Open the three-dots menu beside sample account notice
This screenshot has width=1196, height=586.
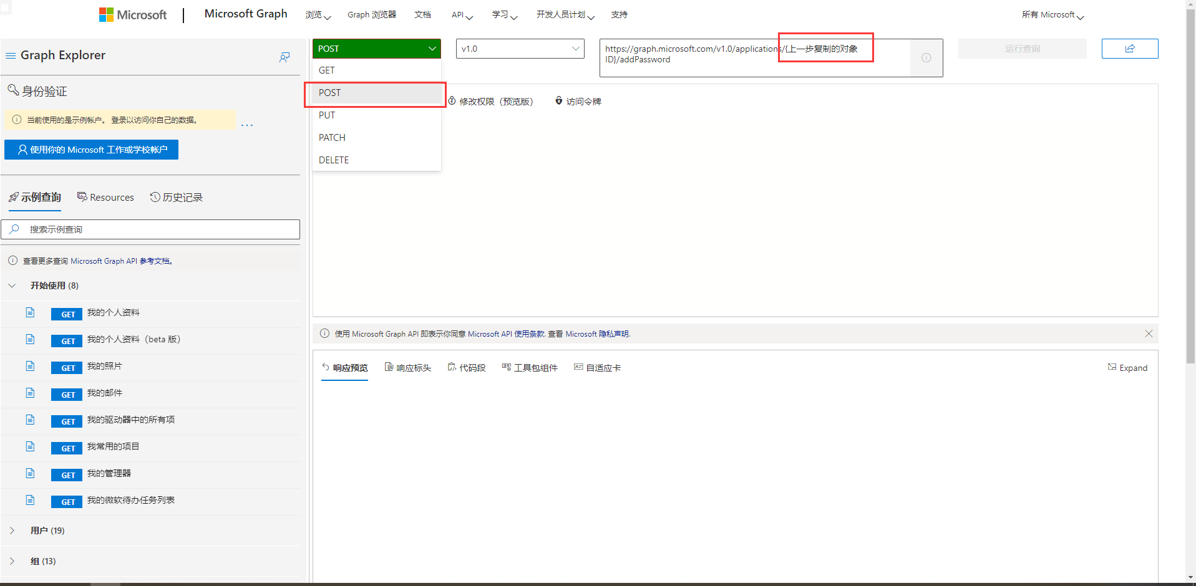point(247,125)
